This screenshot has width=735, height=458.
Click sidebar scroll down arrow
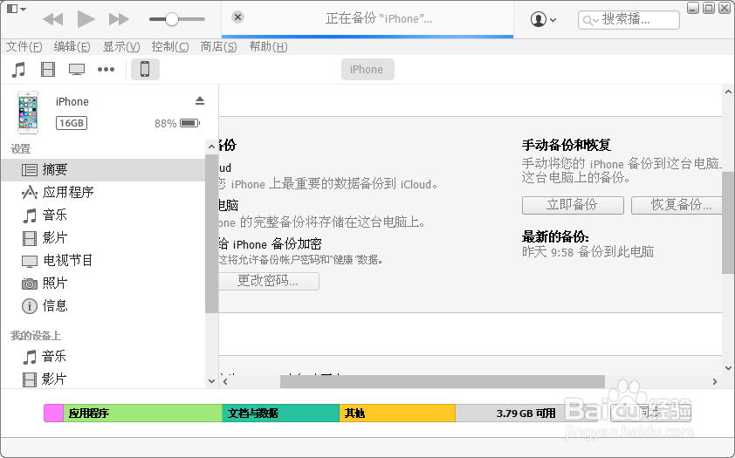tap(211, 381)
